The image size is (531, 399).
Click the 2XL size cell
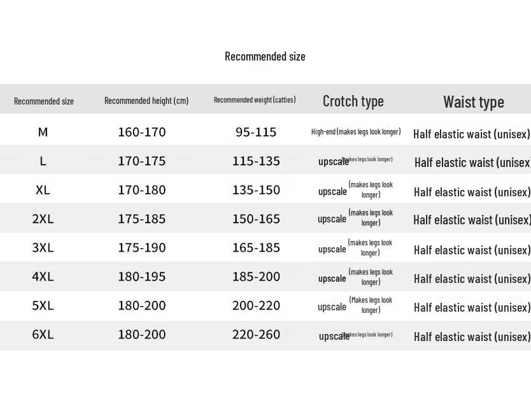(43, 219)
